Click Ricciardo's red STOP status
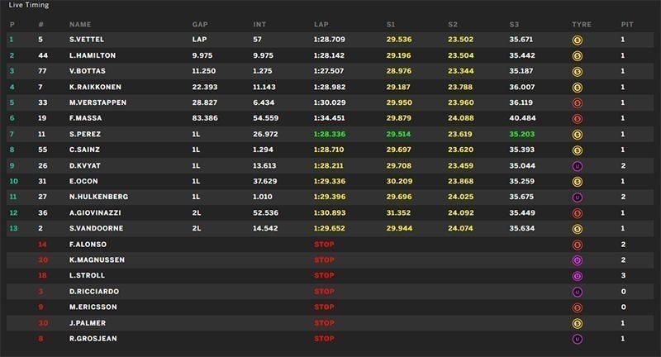661x357 pixels. [324, 291]
